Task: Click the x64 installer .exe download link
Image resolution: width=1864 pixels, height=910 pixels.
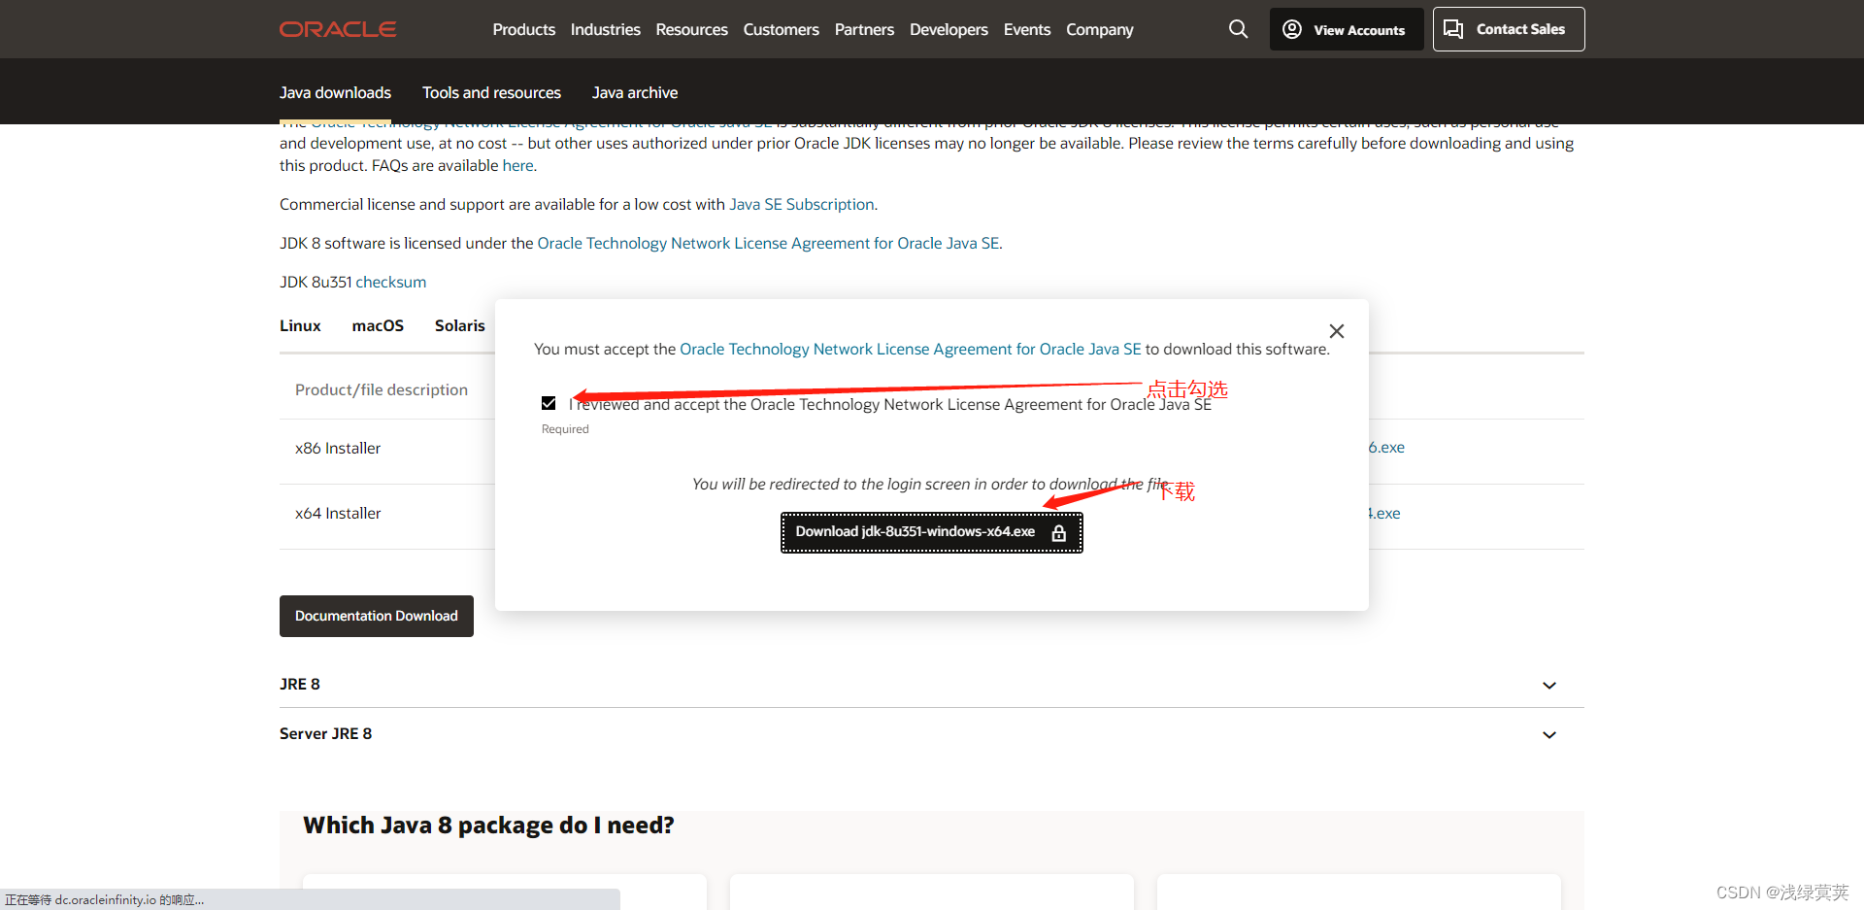Action: pos(1384,513)
